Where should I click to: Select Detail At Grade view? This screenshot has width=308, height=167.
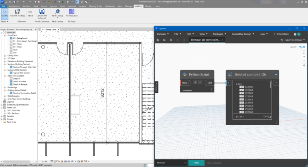[x=19, y=81]
